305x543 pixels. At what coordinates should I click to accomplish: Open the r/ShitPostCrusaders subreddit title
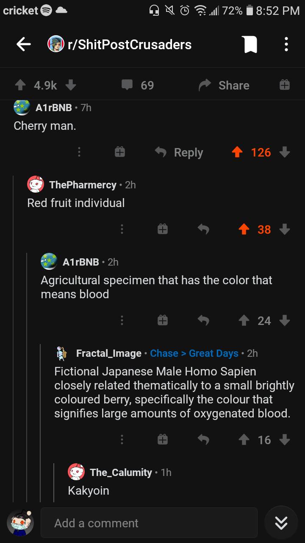click(x=129, y=44)
